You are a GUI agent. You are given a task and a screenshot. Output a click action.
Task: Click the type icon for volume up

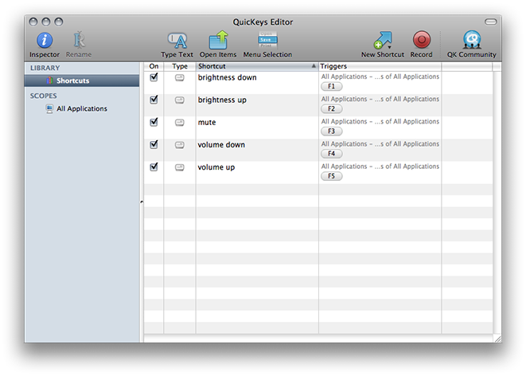pyautogui.click(x=180, y=167)
